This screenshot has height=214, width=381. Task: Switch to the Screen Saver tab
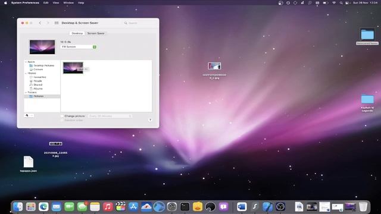[96, 33]
